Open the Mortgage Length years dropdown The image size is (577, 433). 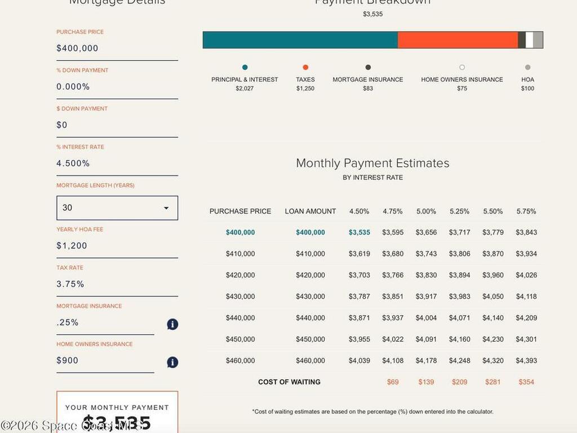(117, 208)
